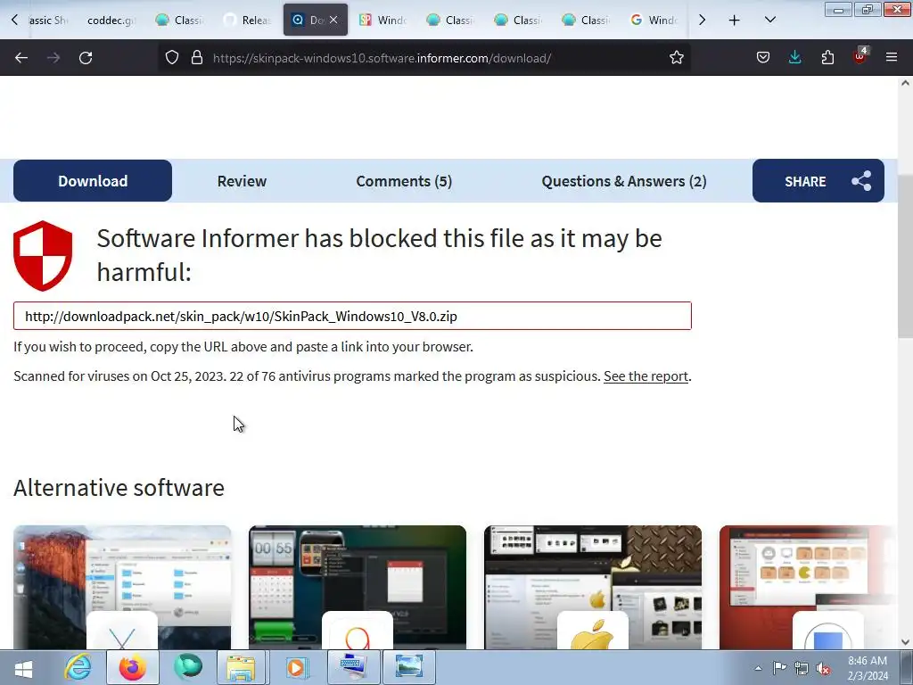Show hidden system tray icons arrow

758,668
